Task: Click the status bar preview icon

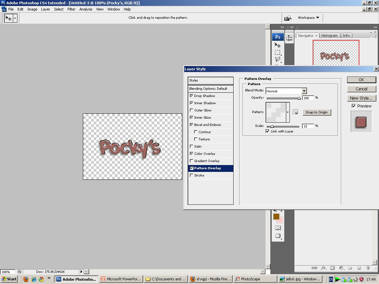Action: pos(19,272)
